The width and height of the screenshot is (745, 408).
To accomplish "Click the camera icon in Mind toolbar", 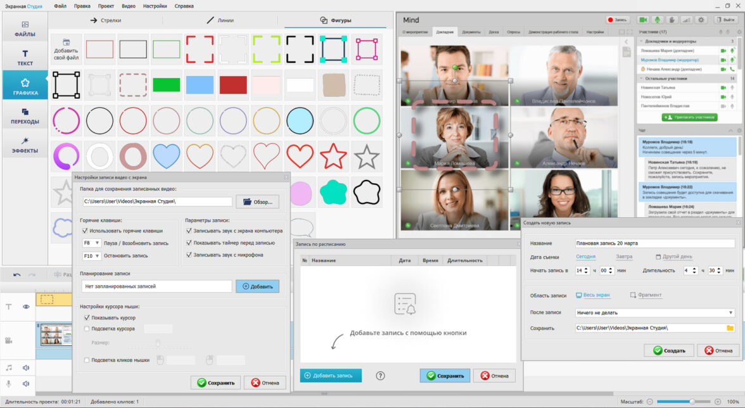I will [x=643, y=20].
